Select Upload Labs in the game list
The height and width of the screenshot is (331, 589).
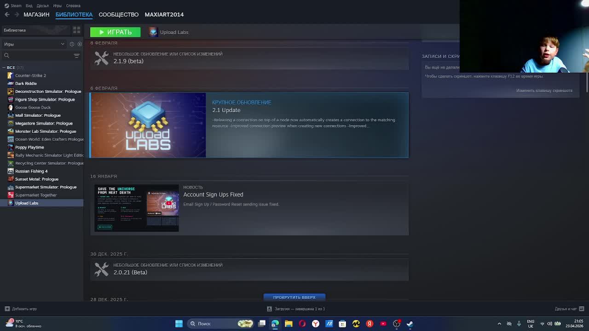(41, 203)
